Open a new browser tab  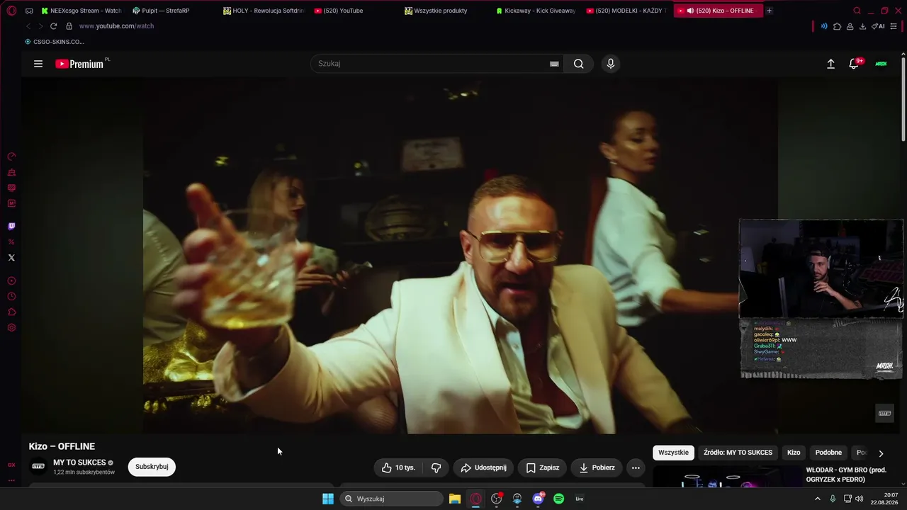769,11
